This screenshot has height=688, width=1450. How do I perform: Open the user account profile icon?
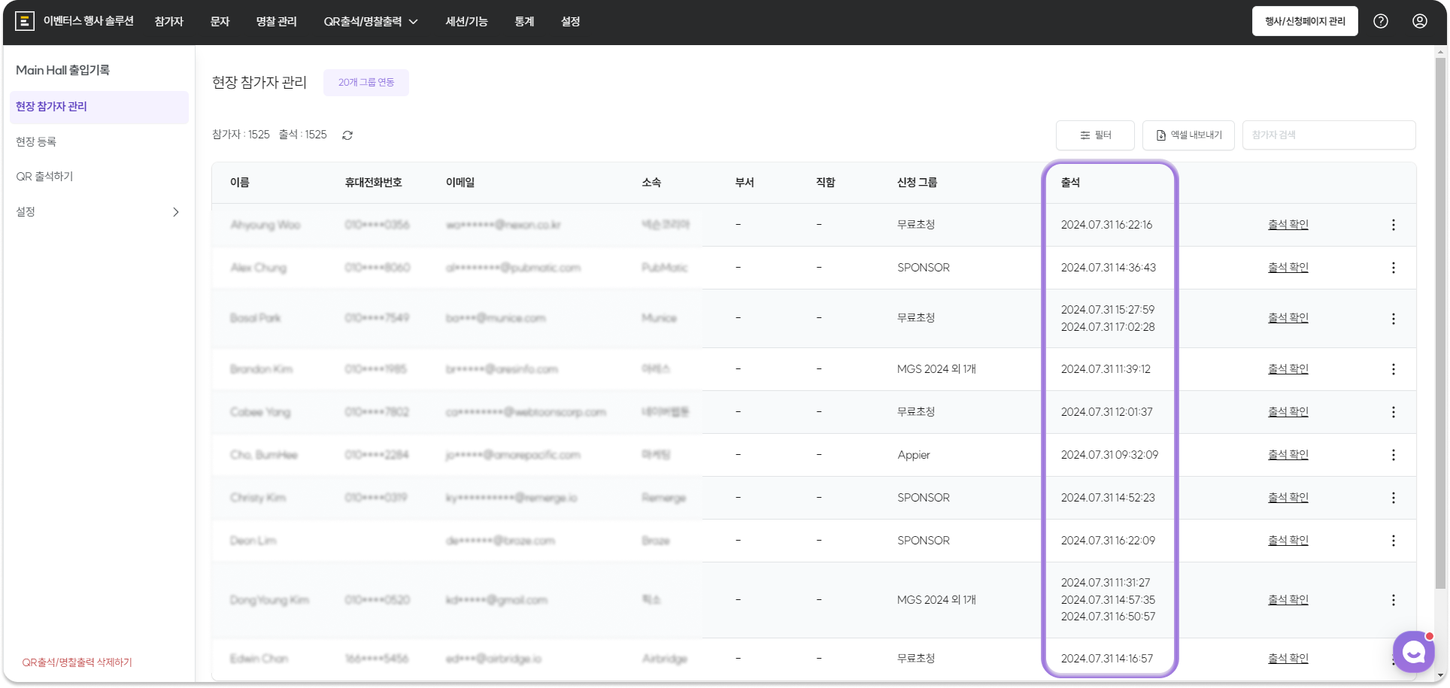(x=1419, y=21)
